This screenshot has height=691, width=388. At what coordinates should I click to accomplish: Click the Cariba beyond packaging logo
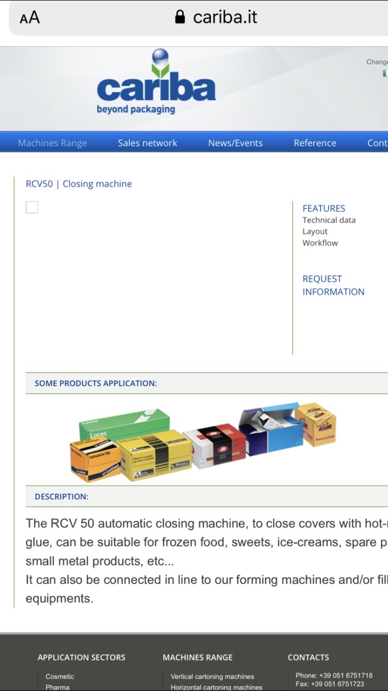coord(156,83)
